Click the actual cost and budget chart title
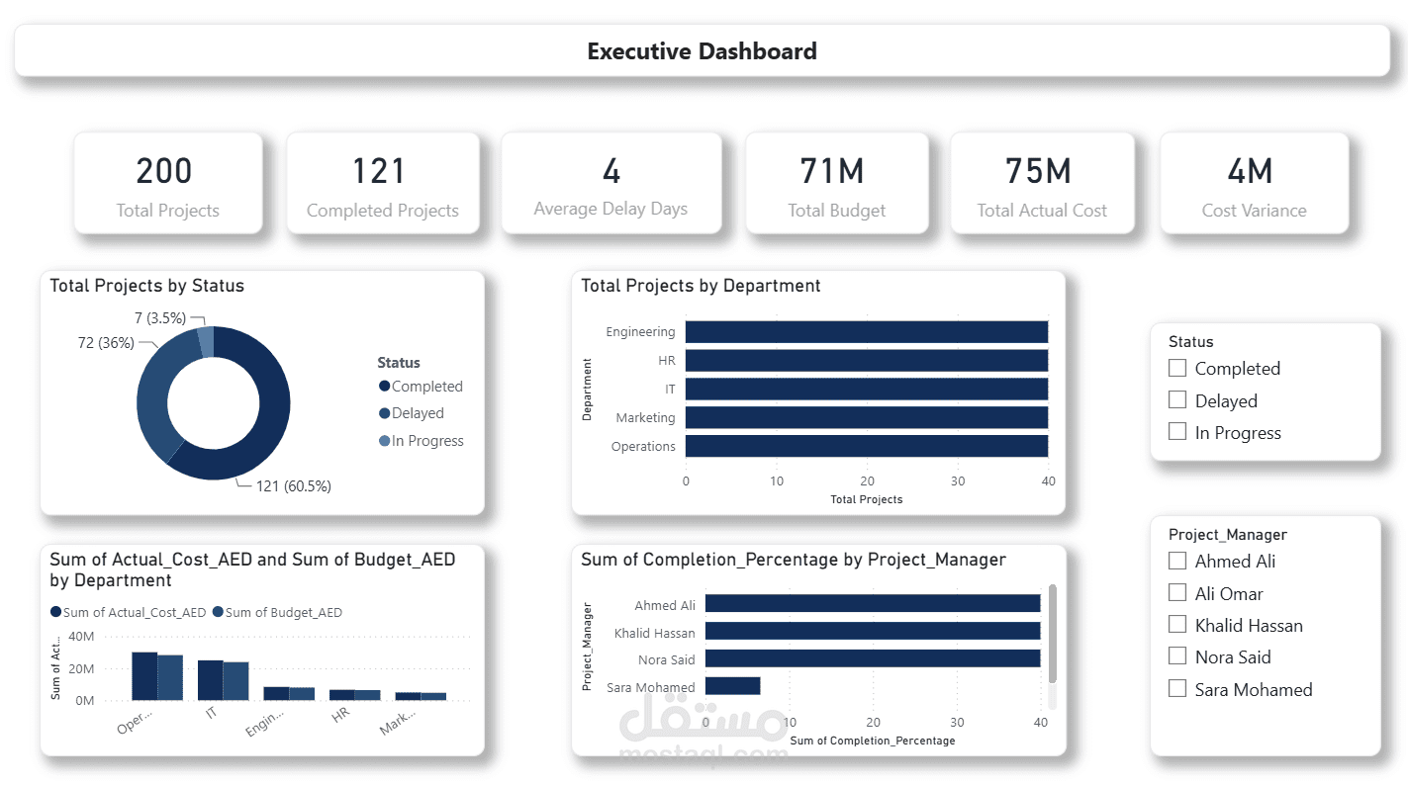The image size is (1408, 786). point(252,569)
